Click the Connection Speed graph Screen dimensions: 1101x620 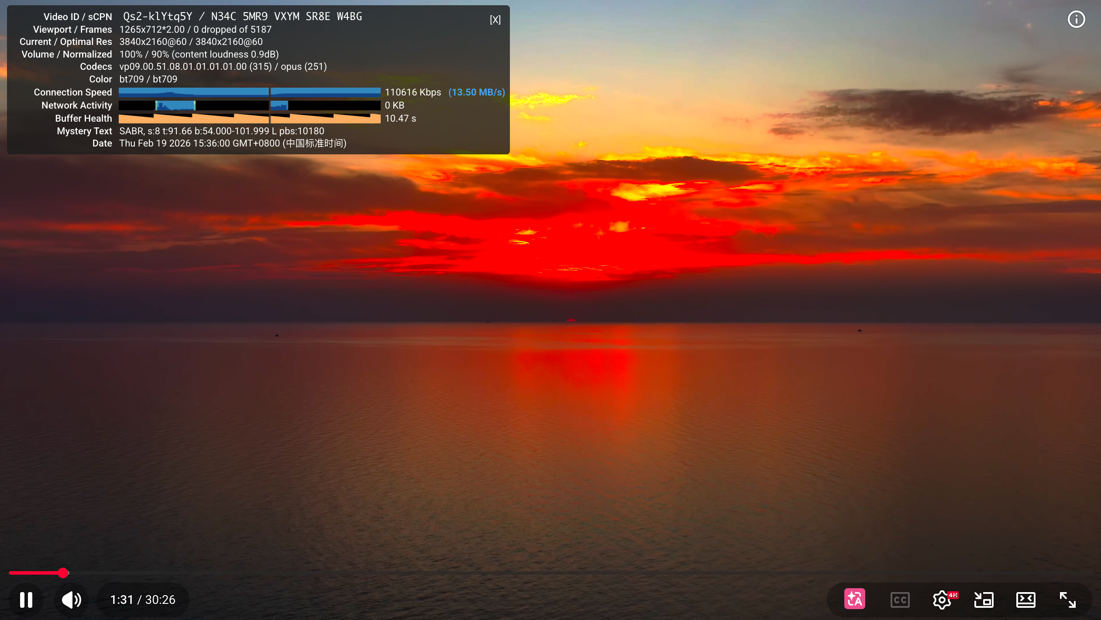click(x=249, y=92)
